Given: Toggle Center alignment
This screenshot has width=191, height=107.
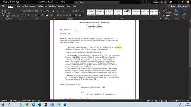Looking at the screenshot, I should (61, 15).
